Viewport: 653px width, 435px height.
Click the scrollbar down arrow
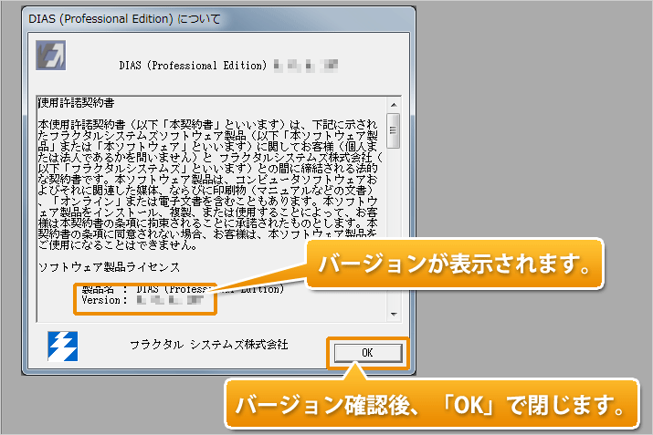point(394,313)
